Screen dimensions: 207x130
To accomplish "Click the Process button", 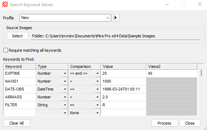I will [x=164, y=123].
